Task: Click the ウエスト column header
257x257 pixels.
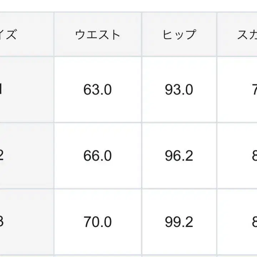Action: click(x=97, y=35)
